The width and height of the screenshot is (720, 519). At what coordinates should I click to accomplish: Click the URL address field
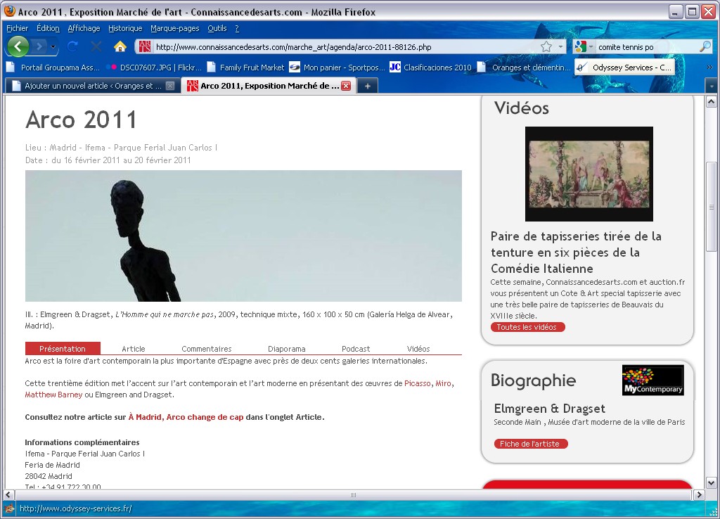(345, 47)
